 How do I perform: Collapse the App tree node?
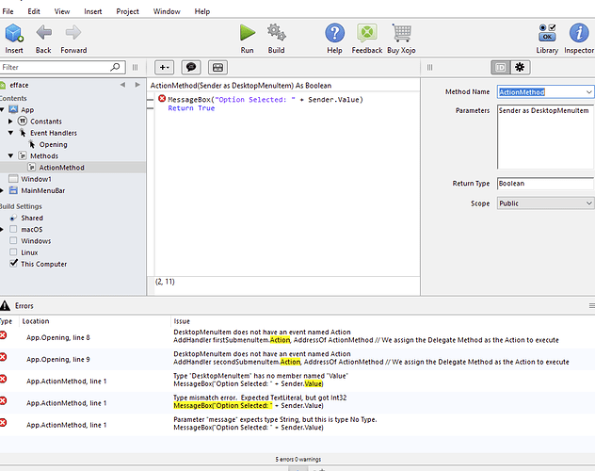pyautogui.click(x=2, y=109)
